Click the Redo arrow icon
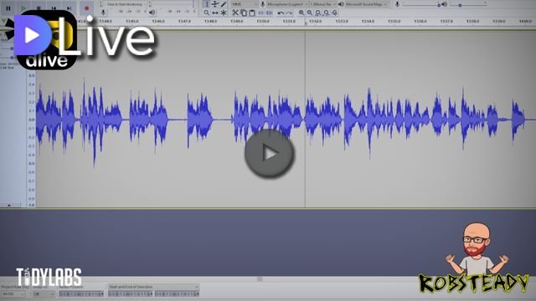Image resolution: width=536 pixels, height=301 pixels. tap(289, 13)
